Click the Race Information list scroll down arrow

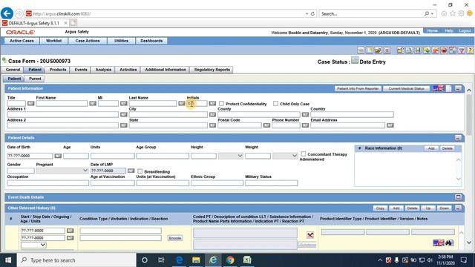click(x=459, y=179)
